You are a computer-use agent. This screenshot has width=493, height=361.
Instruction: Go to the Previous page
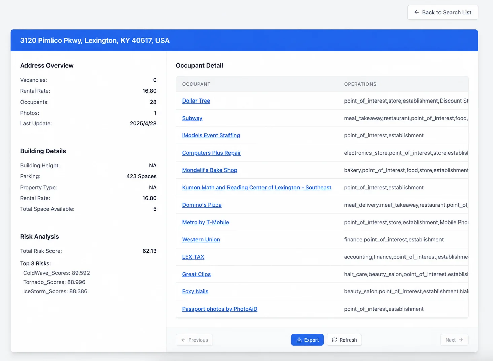pos(194,340)
